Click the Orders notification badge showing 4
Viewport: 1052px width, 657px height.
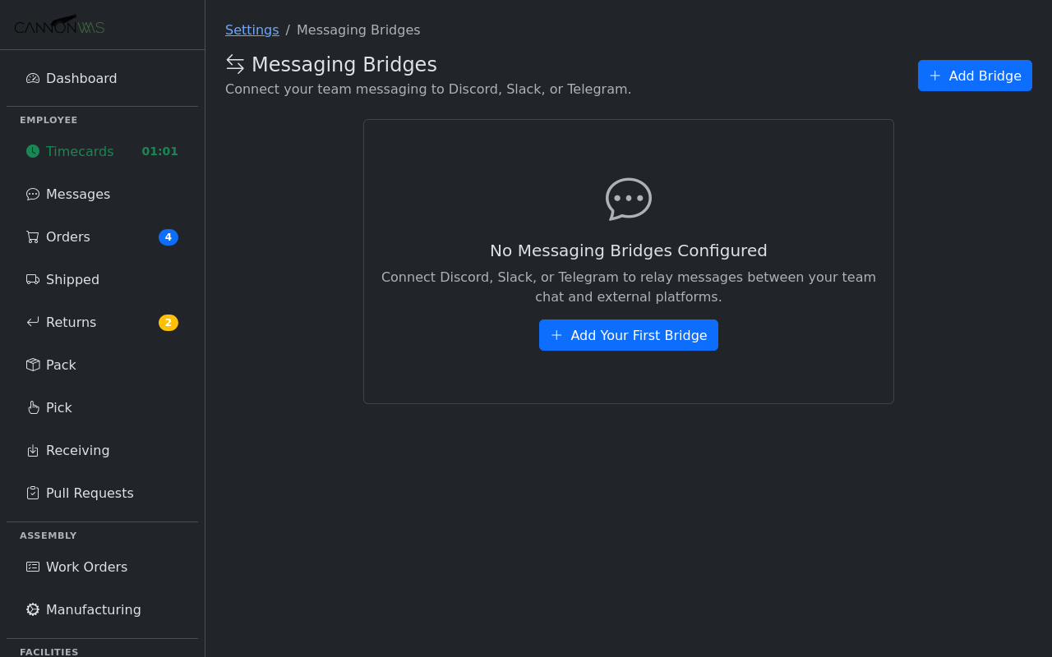click(168, 237)
